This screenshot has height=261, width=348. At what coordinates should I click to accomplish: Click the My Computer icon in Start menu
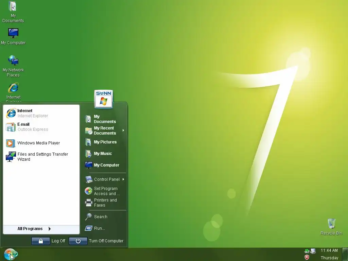(x=89, y=165)
